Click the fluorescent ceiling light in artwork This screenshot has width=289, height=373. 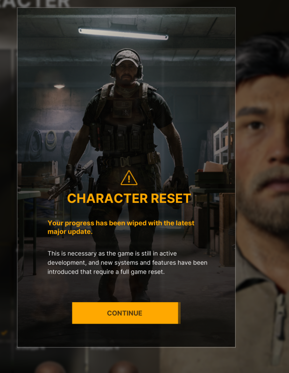coord(123,34)
